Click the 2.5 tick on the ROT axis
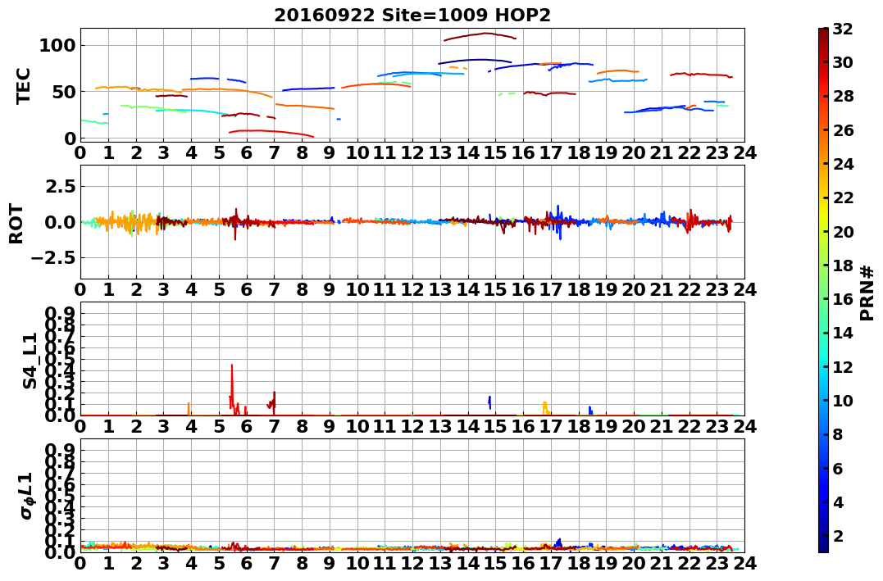 (61, 186)
